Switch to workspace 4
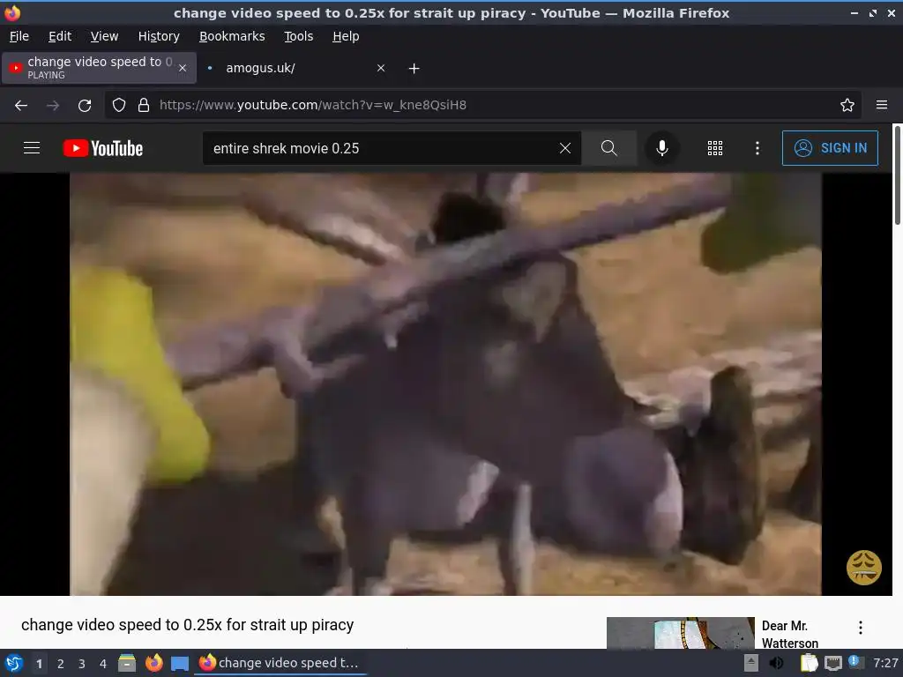 coord(103,663)
